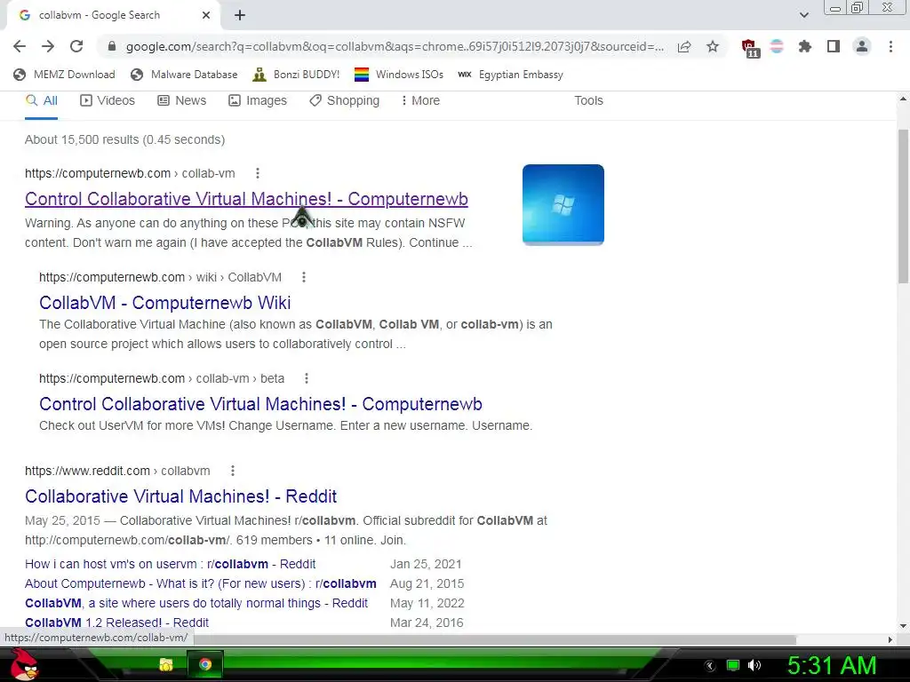The image size is (910, 682).
Task: Go back to previous page
Action: tap(20, 46)
